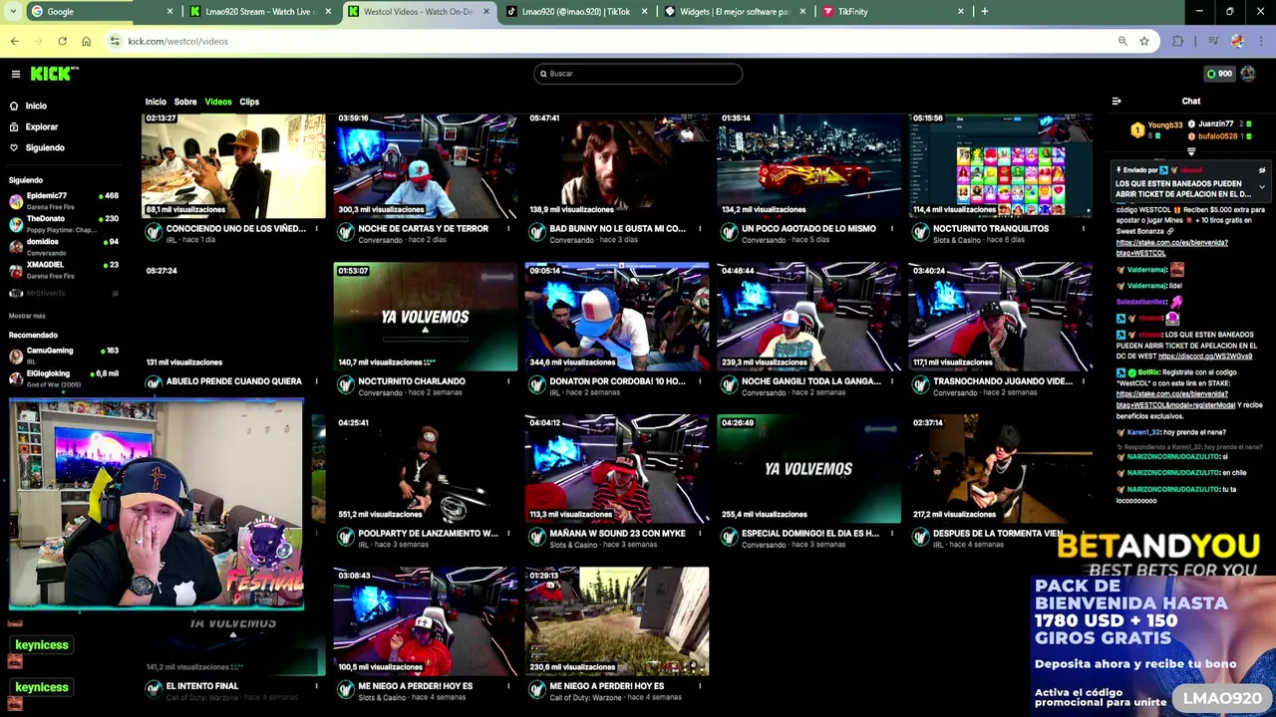Image resolution: width=1276 pixels, height=717 pixels.
Task: Open options for BAD BUNNY video
Action: pos(700,229)
